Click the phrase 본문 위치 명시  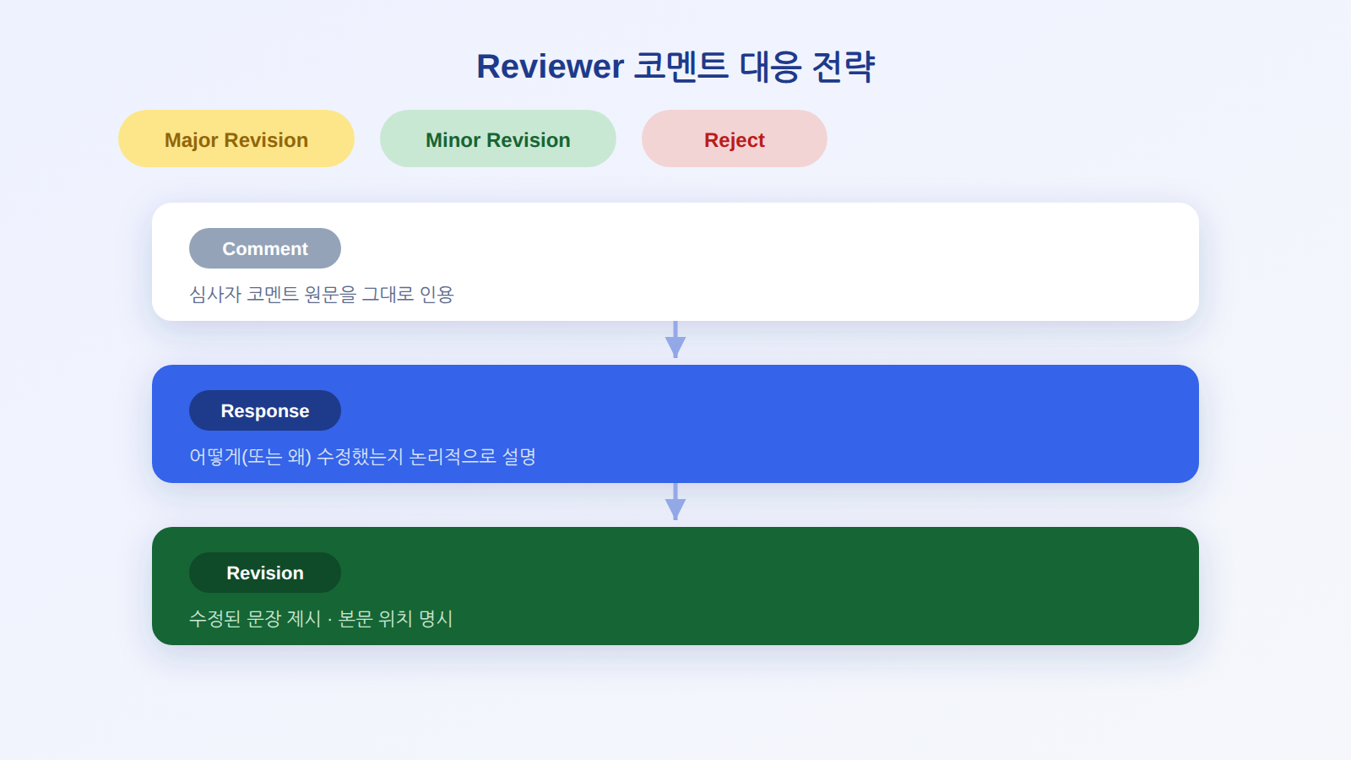pos(395,618)
